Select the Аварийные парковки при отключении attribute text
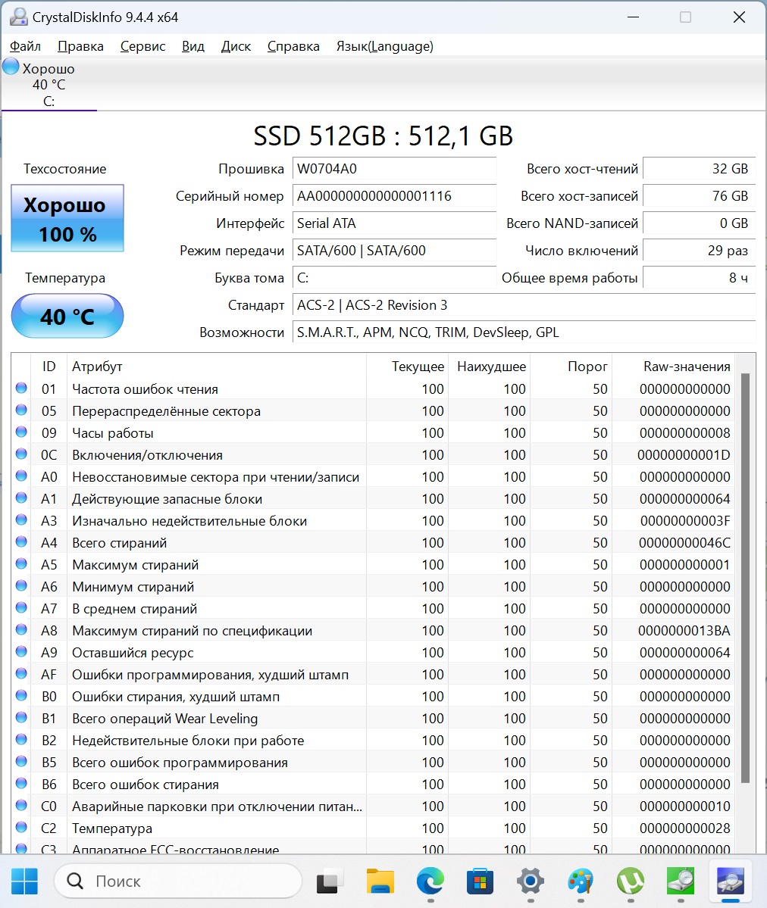 click(217, 807)
